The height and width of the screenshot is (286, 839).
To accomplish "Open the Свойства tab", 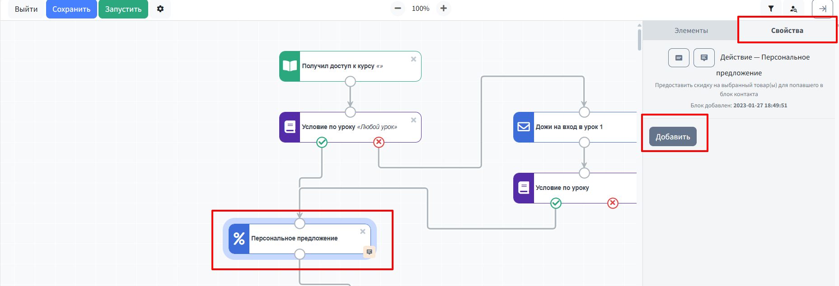I will click(x=787, y=31).
